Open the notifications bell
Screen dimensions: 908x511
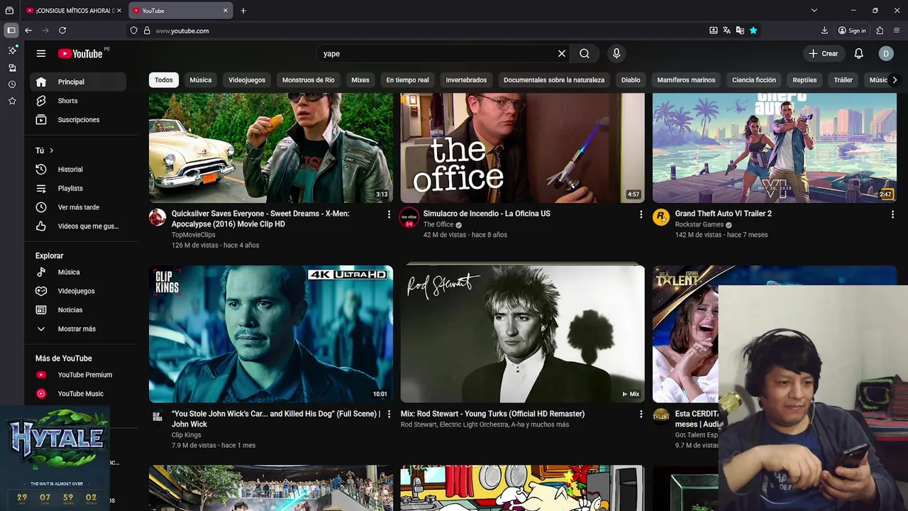coord(858,53)
